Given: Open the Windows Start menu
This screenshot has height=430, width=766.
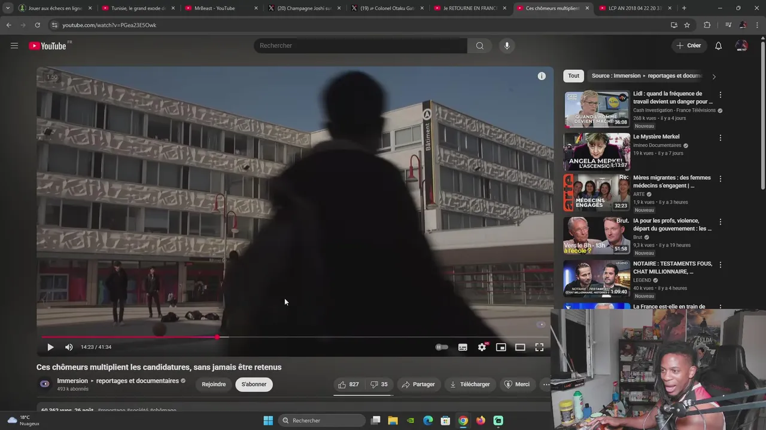Looking at the screenshot, I should [x=268, y=420].
